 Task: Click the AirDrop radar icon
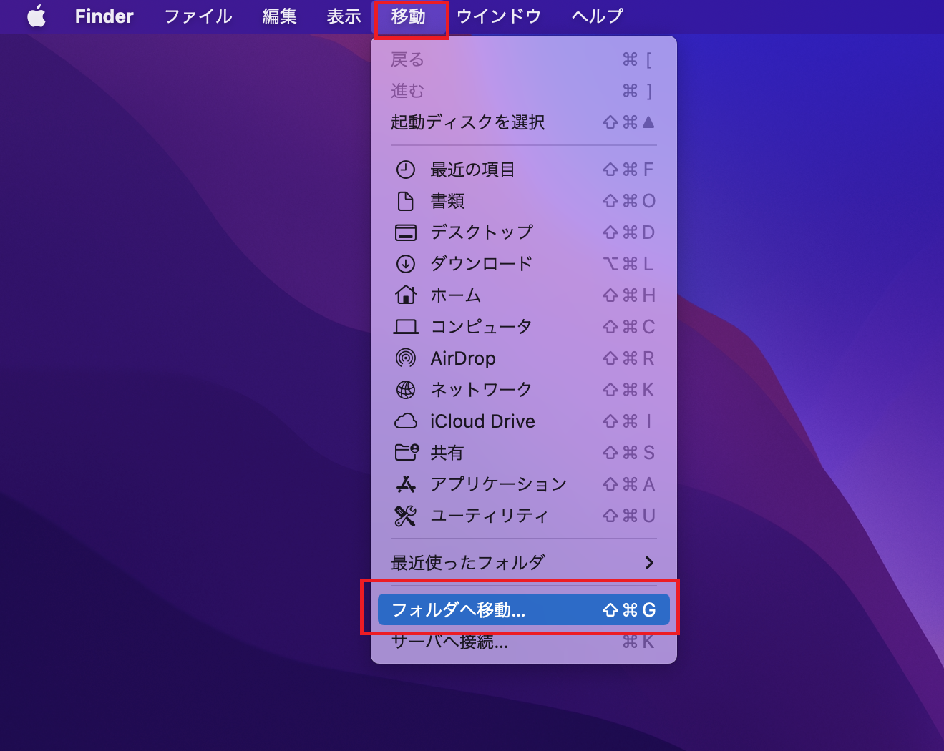[406, 358]
